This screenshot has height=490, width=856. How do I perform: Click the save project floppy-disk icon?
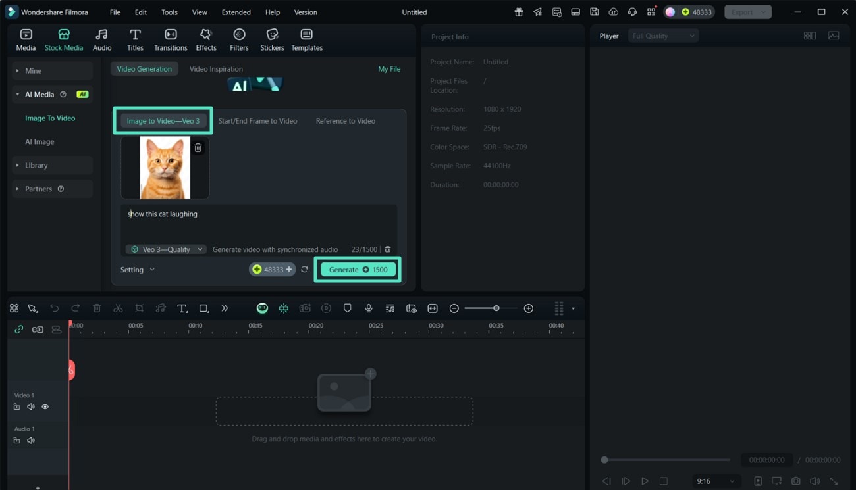click(x=594, y=12)
